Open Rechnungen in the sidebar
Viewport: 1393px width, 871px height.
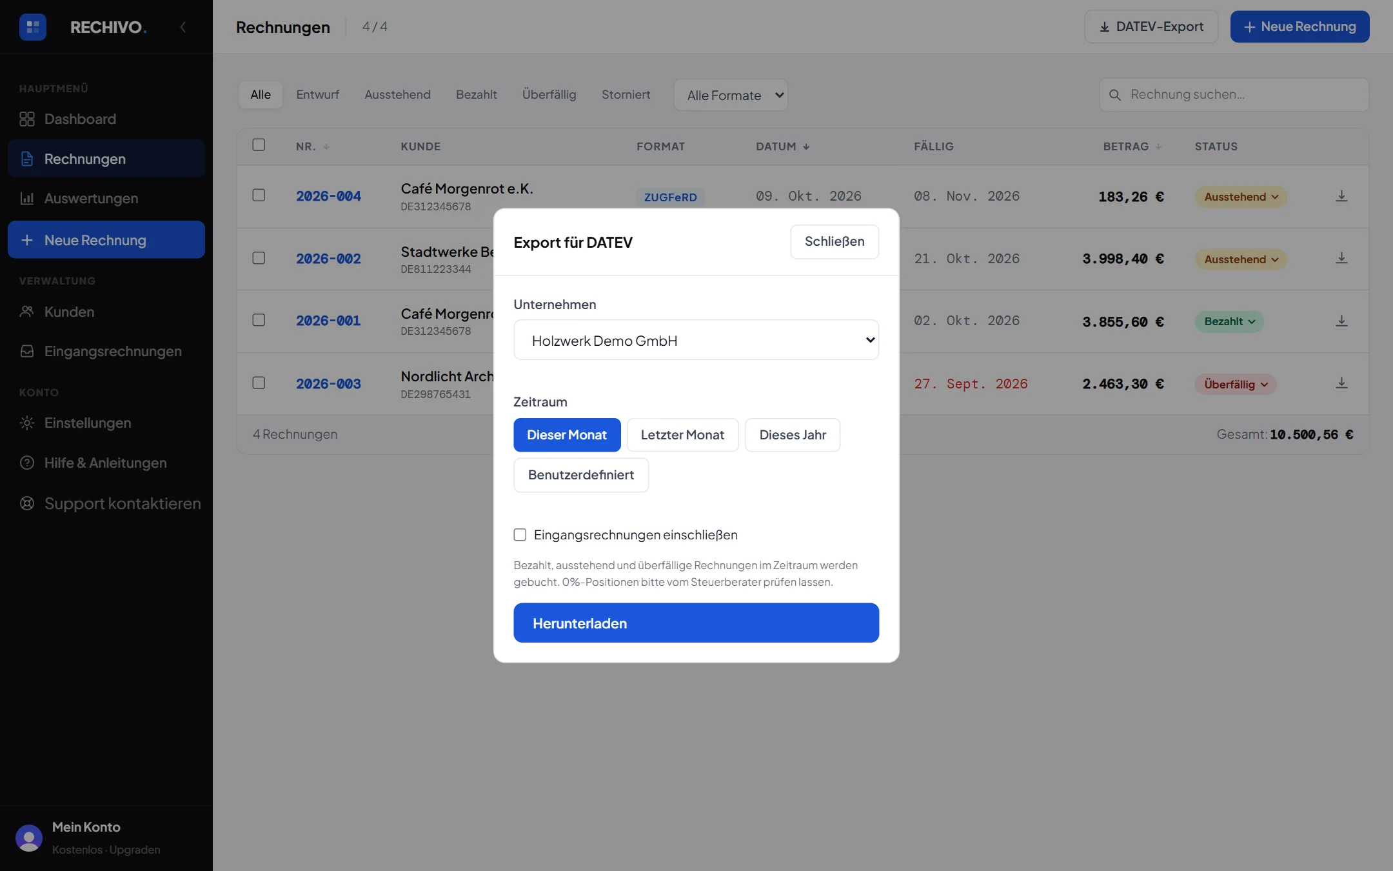click(x=106, y=159)
